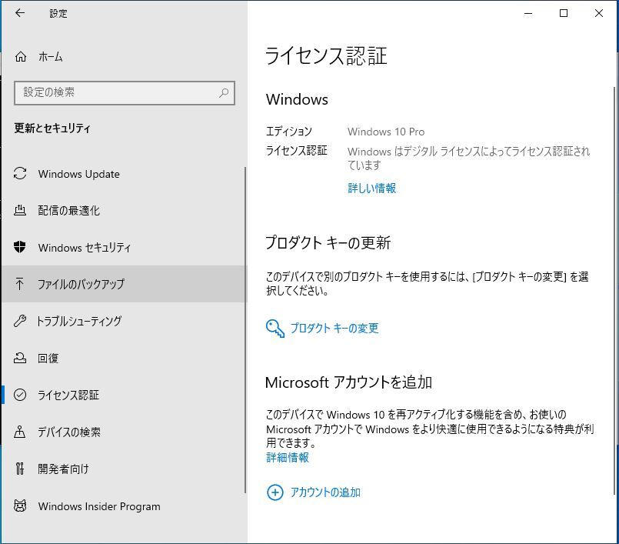Open 配信の最適化 settings
Screen dimensions: 619x544
[x=123, y=211]
